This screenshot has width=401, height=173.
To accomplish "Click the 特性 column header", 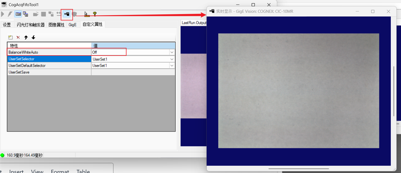I will click(49, 46).
